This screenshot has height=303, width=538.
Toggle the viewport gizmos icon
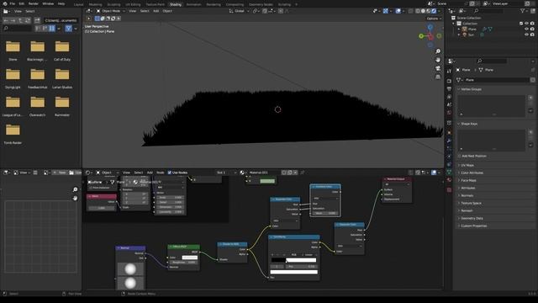[386, 11]
